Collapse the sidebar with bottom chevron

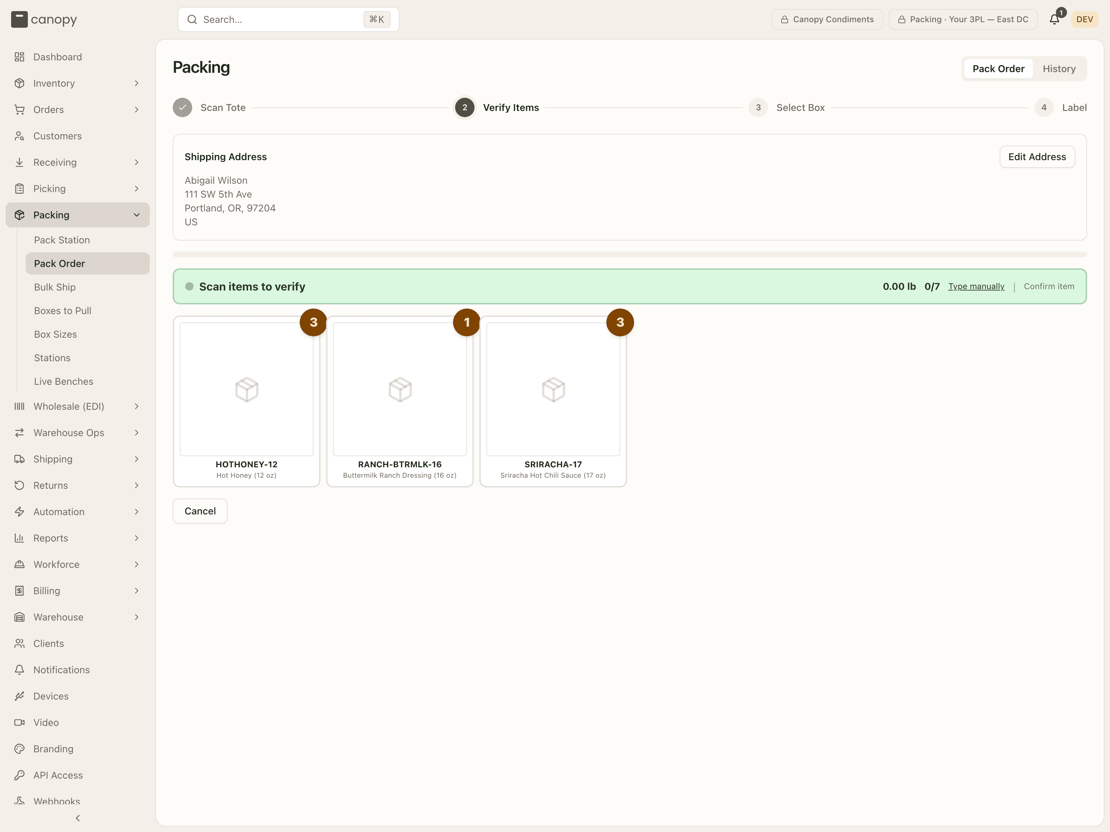pos(78,818)
